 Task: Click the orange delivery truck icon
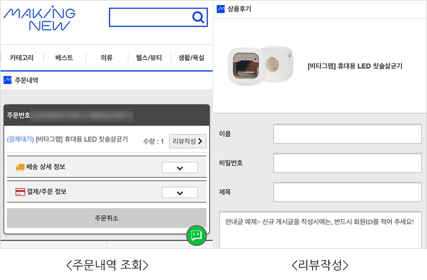[20, 167]
